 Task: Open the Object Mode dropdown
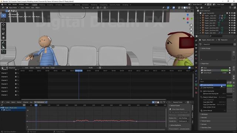click(x=13, y=7)
